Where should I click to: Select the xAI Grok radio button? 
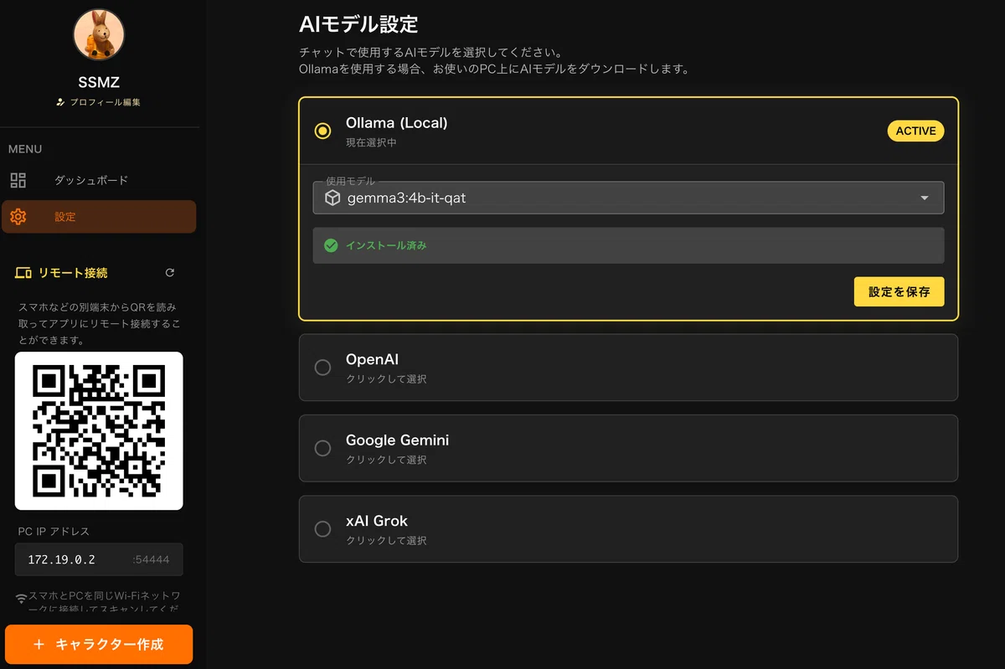pyautogui.click(x=322, y=529)
